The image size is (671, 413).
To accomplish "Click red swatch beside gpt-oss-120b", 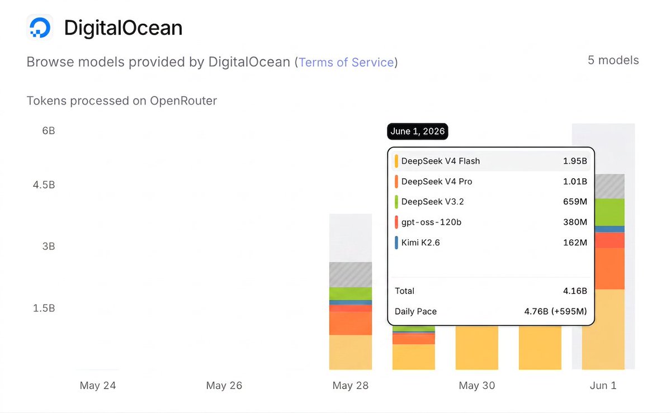I will (x=396, y=222).
